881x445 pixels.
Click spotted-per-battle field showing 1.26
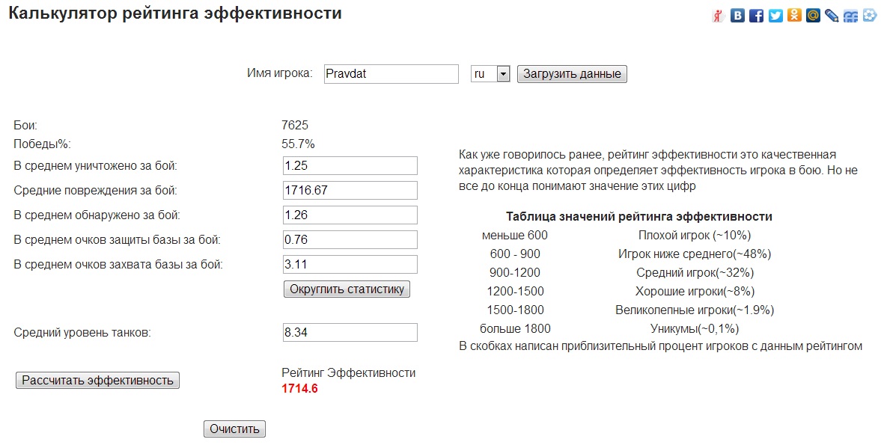point(350,215)
